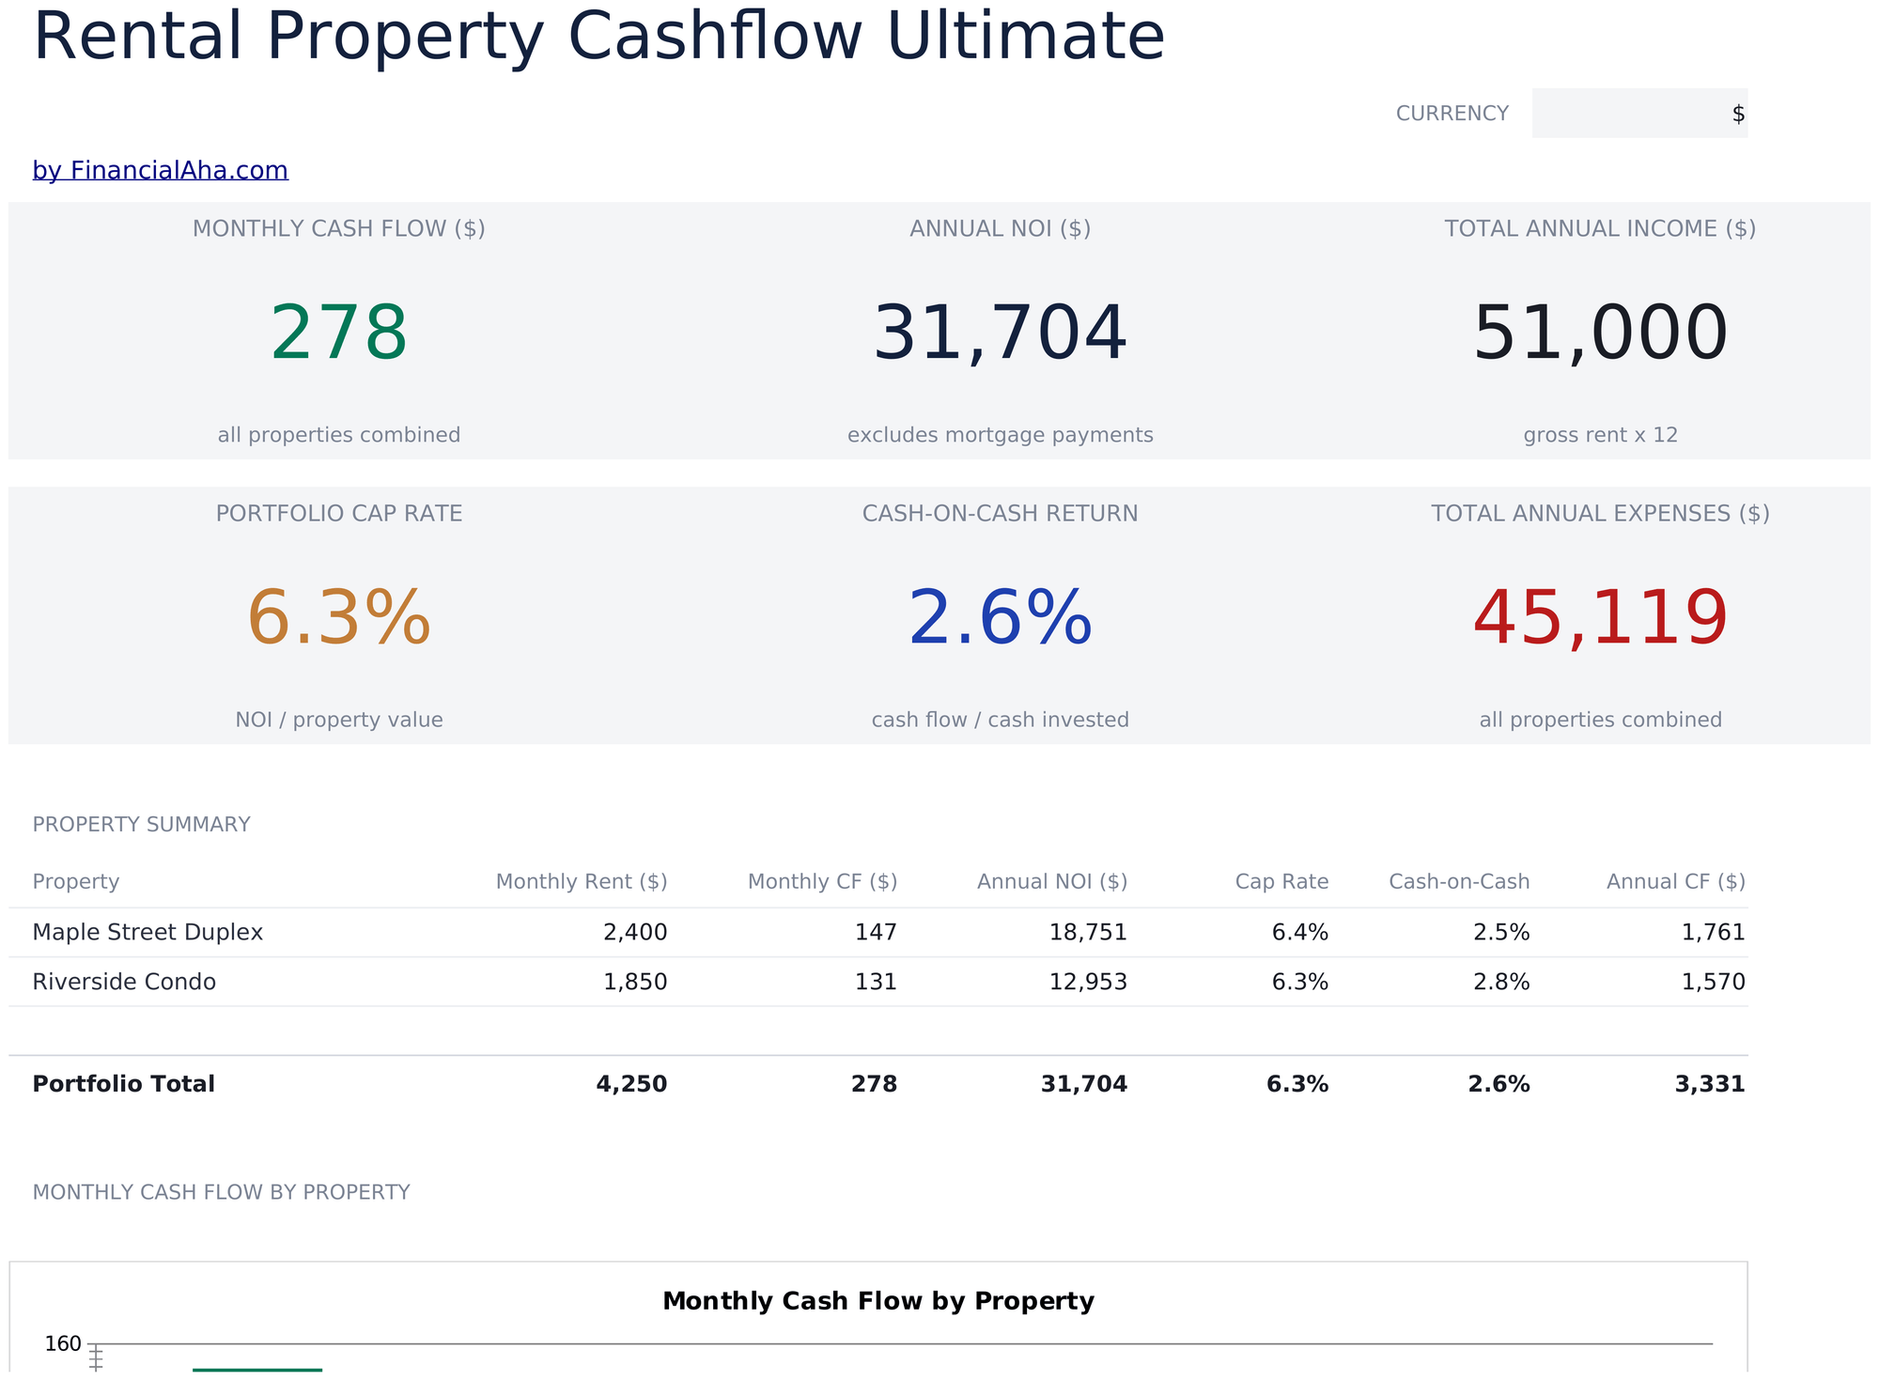1879x1380 pixels.
Task: Select the Riverside Condo row name
Action: pyautogui.click(x=124, y=983)
